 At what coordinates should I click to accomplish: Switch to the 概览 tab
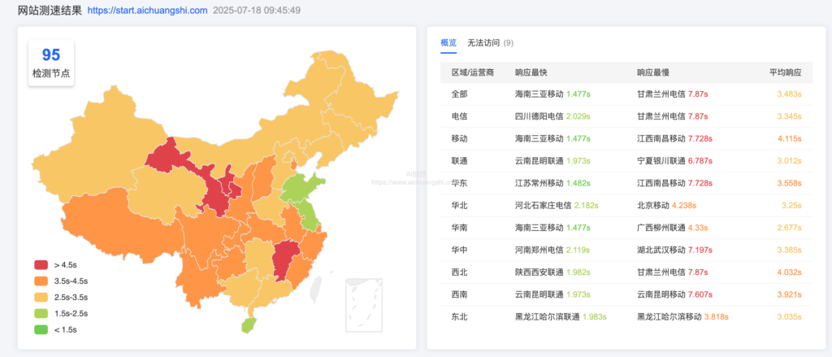pos(448,43)
